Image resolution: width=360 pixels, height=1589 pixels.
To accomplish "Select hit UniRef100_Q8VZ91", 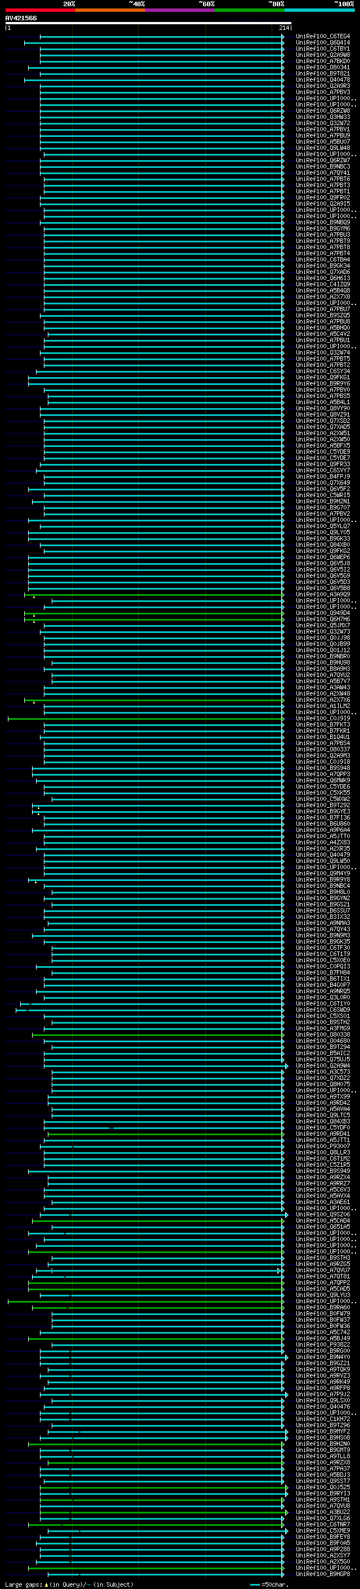I will point(322,414).
